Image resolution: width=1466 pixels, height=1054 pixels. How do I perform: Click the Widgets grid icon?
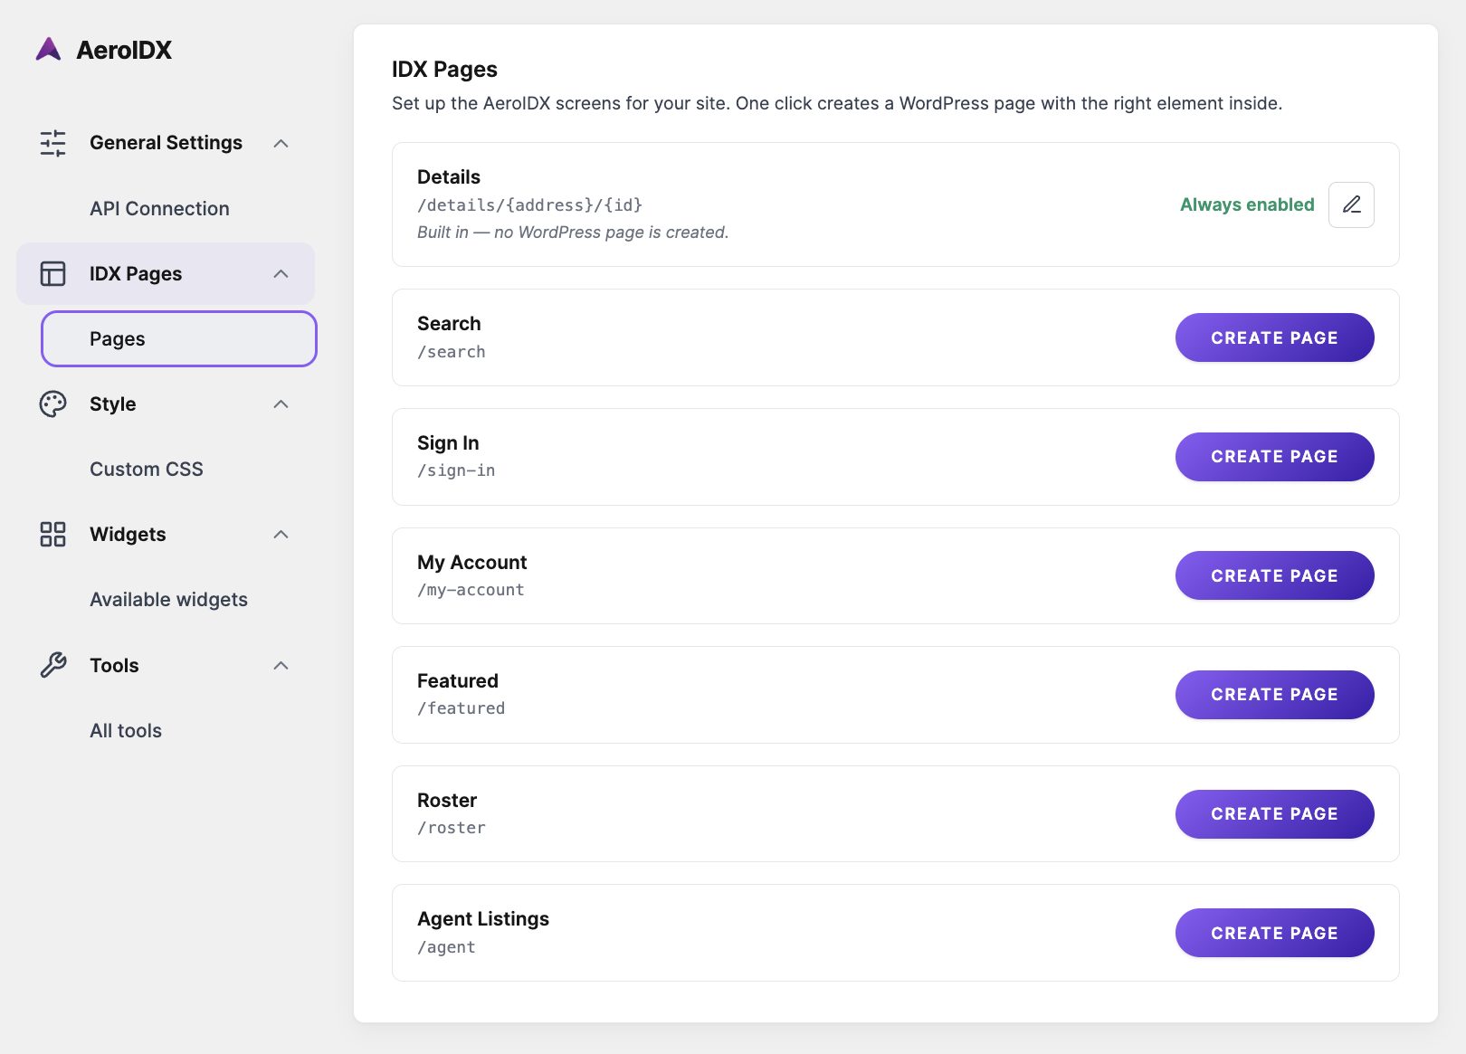click(x=53, y=534)
